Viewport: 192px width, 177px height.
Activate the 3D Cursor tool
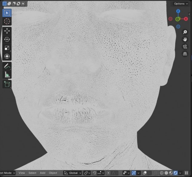(7, 21)
